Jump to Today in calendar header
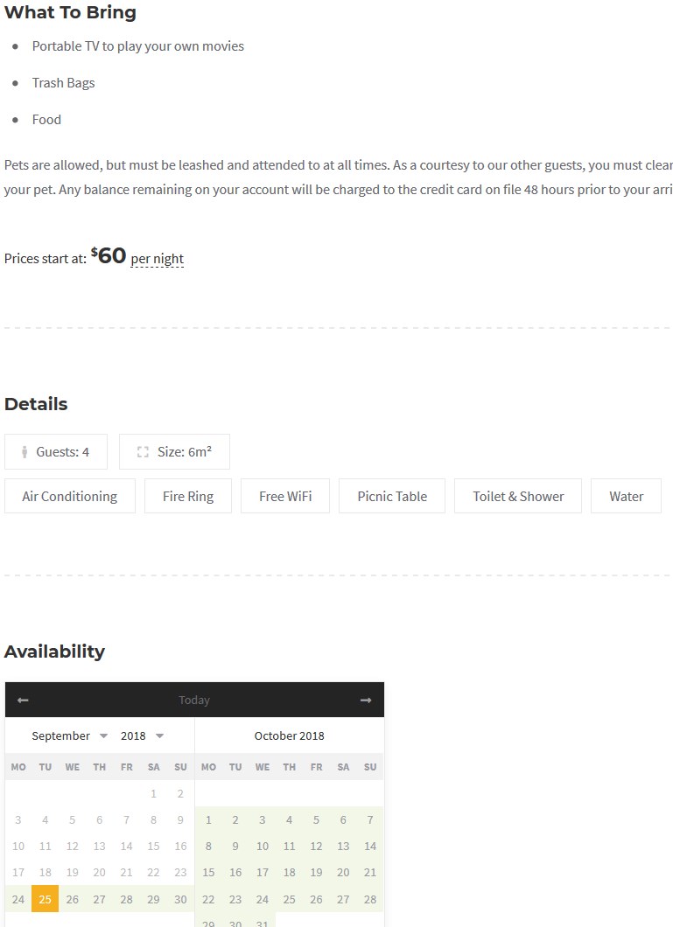This screenshot has height=927, width=673. [194, 700]
